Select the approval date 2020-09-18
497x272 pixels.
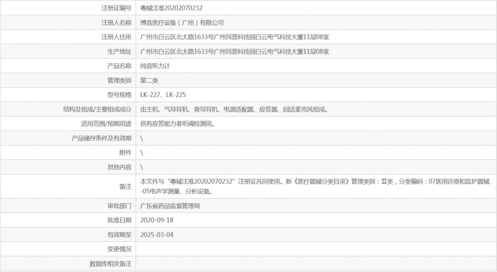coord(157,220)
